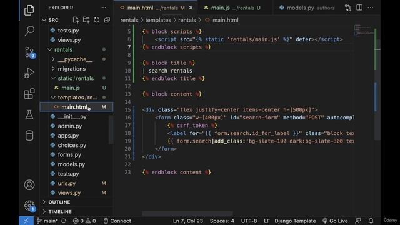Screen dimensions: 400x225
Task: Click the explorer vertical scrollbar
Action: [111, 129]
